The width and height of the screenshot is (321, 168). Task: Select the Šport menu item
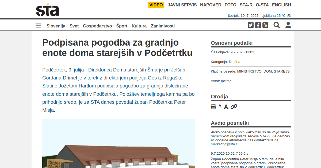coord(122,26)
